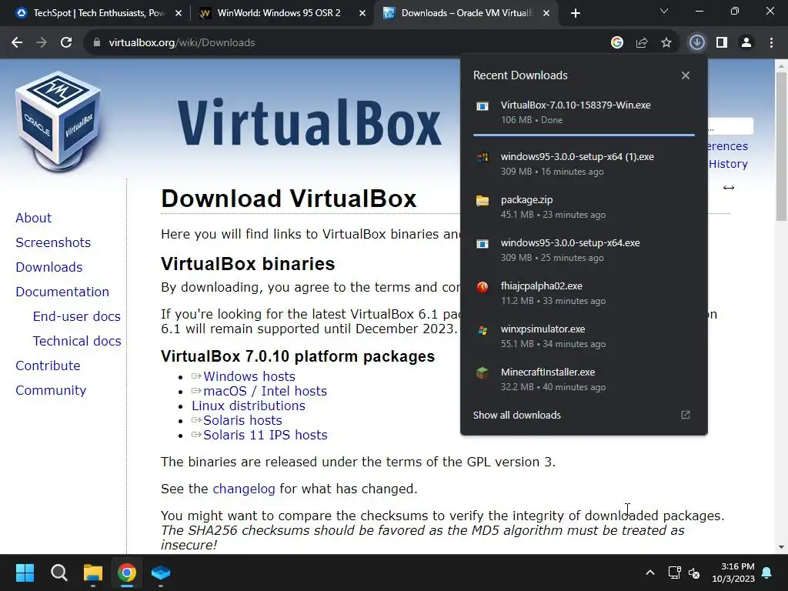Screen dimensions: 788x591
Task: Switch to WinWorld: Windows 95 OSR 2 tab
Action: click(279, 13)
